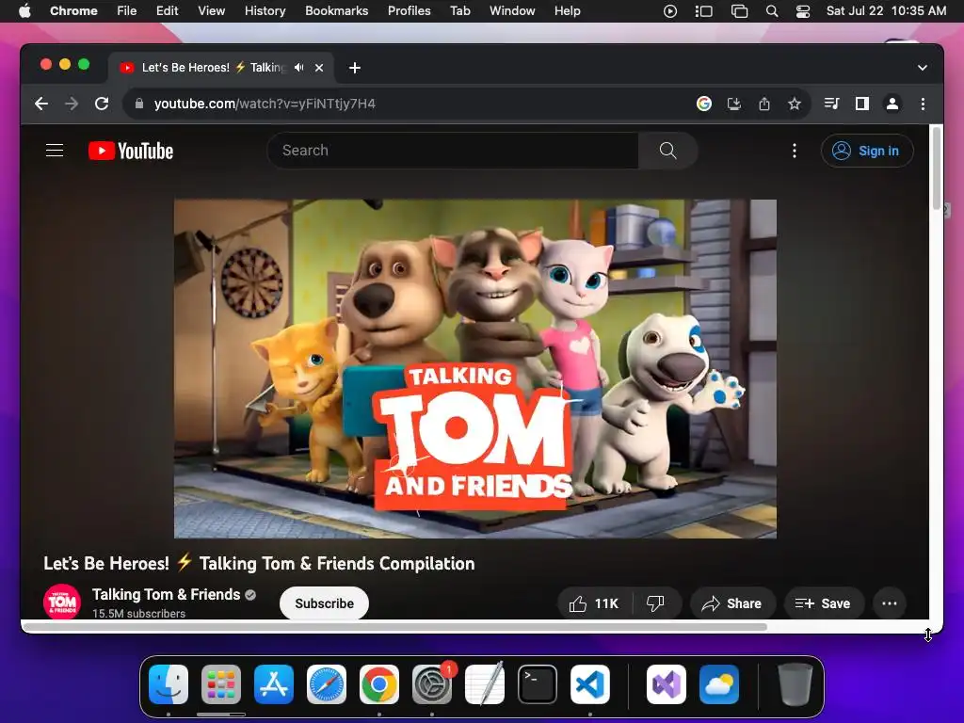The width and height of the screenshot is (964, 723).
Task: Open YouTube settings three-dot menu
Action: (795, 151)
